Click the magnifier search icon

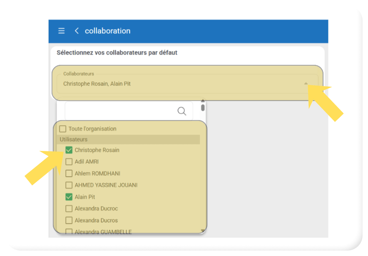(x=182, y=111)
